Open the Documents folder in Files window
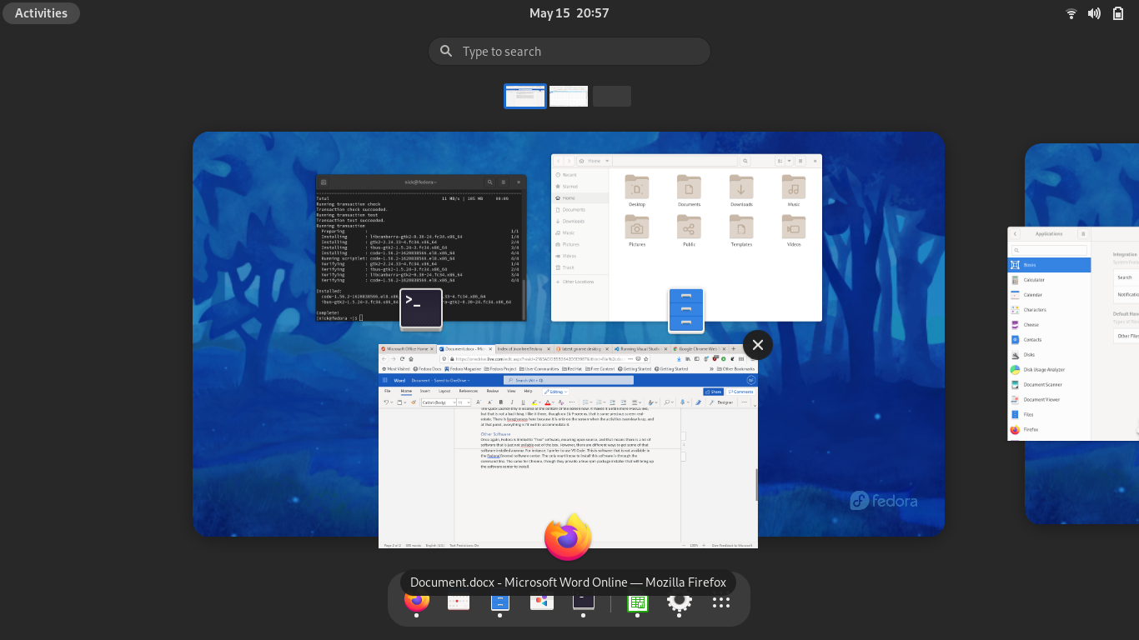 pyautogui.click(x=689, y=192)
